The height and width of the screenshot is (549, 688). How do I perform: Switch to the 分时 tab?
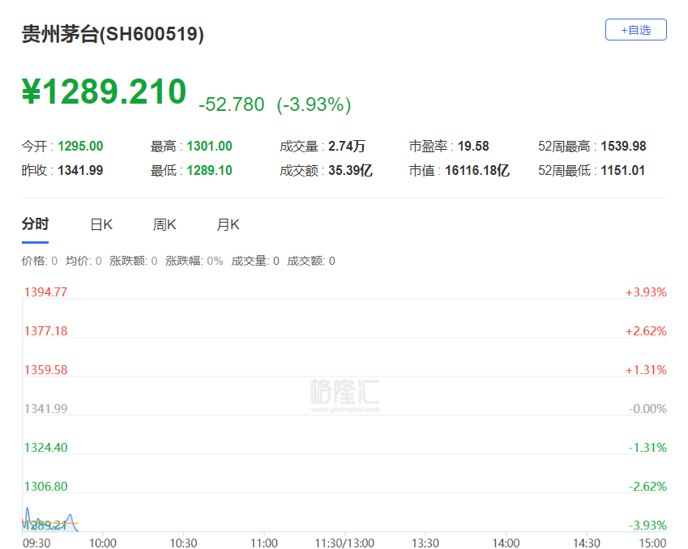pos(35,224)
